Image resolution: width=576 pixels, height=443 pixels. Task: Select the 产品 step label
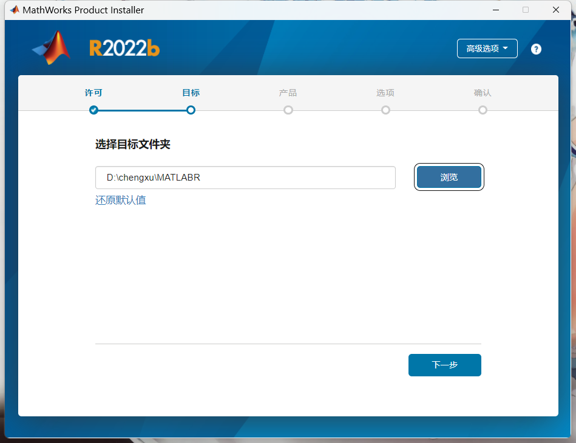[x=288, y=93]
